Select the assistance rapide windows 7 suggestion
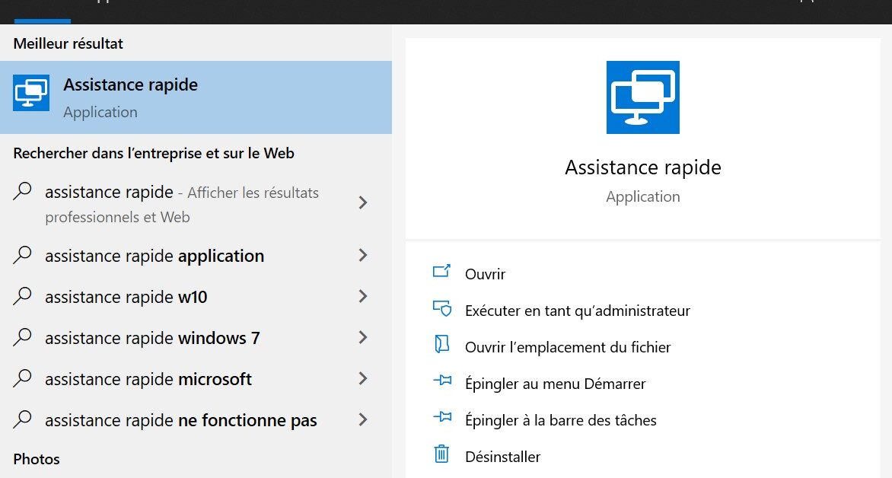Viewport: 892px width, 478px height. point(152,337)
